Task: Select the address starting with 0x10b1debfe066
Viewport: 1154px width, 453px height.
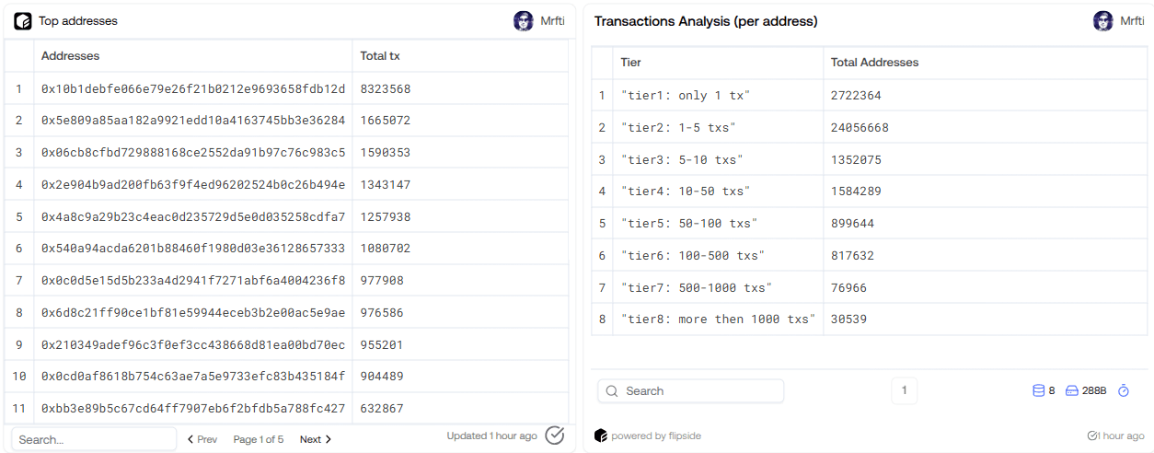Action: pos(193,89)
